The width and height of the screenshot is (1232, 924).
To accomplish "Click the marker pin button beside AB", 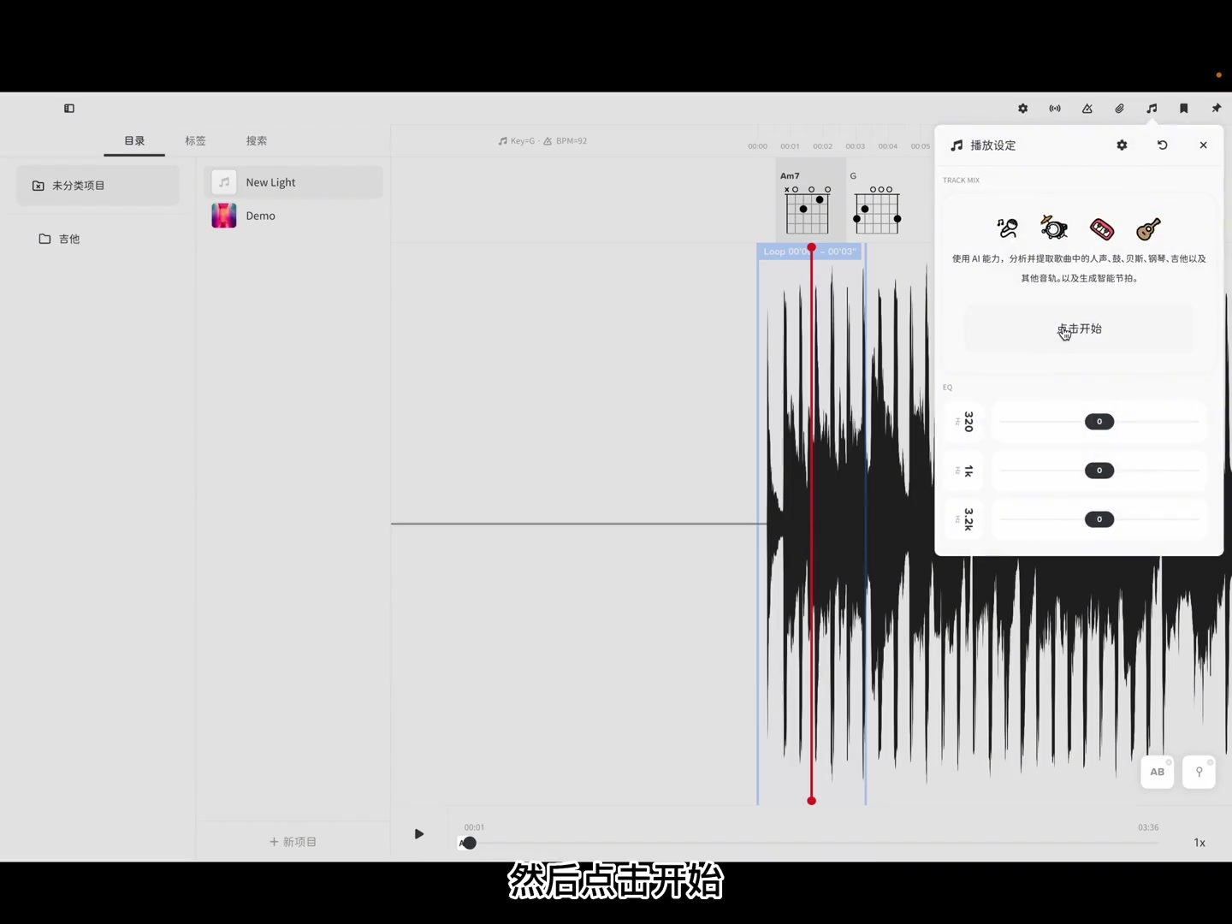I will pyautogui.click(x=1199, y=772).
